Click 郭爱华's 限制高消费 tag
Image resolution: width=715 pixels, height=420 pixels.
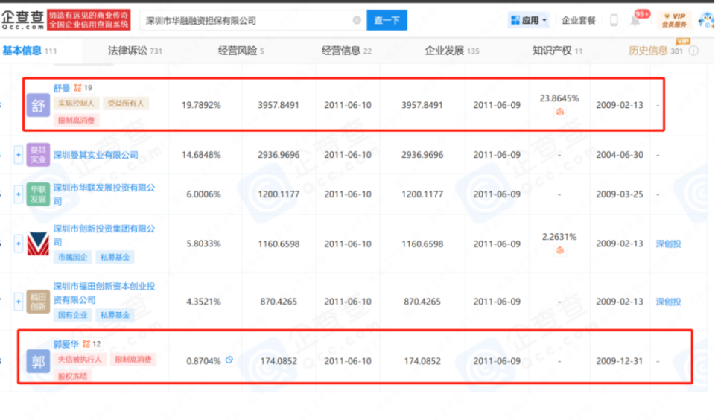pyautogui.click(x=133, y=360)
